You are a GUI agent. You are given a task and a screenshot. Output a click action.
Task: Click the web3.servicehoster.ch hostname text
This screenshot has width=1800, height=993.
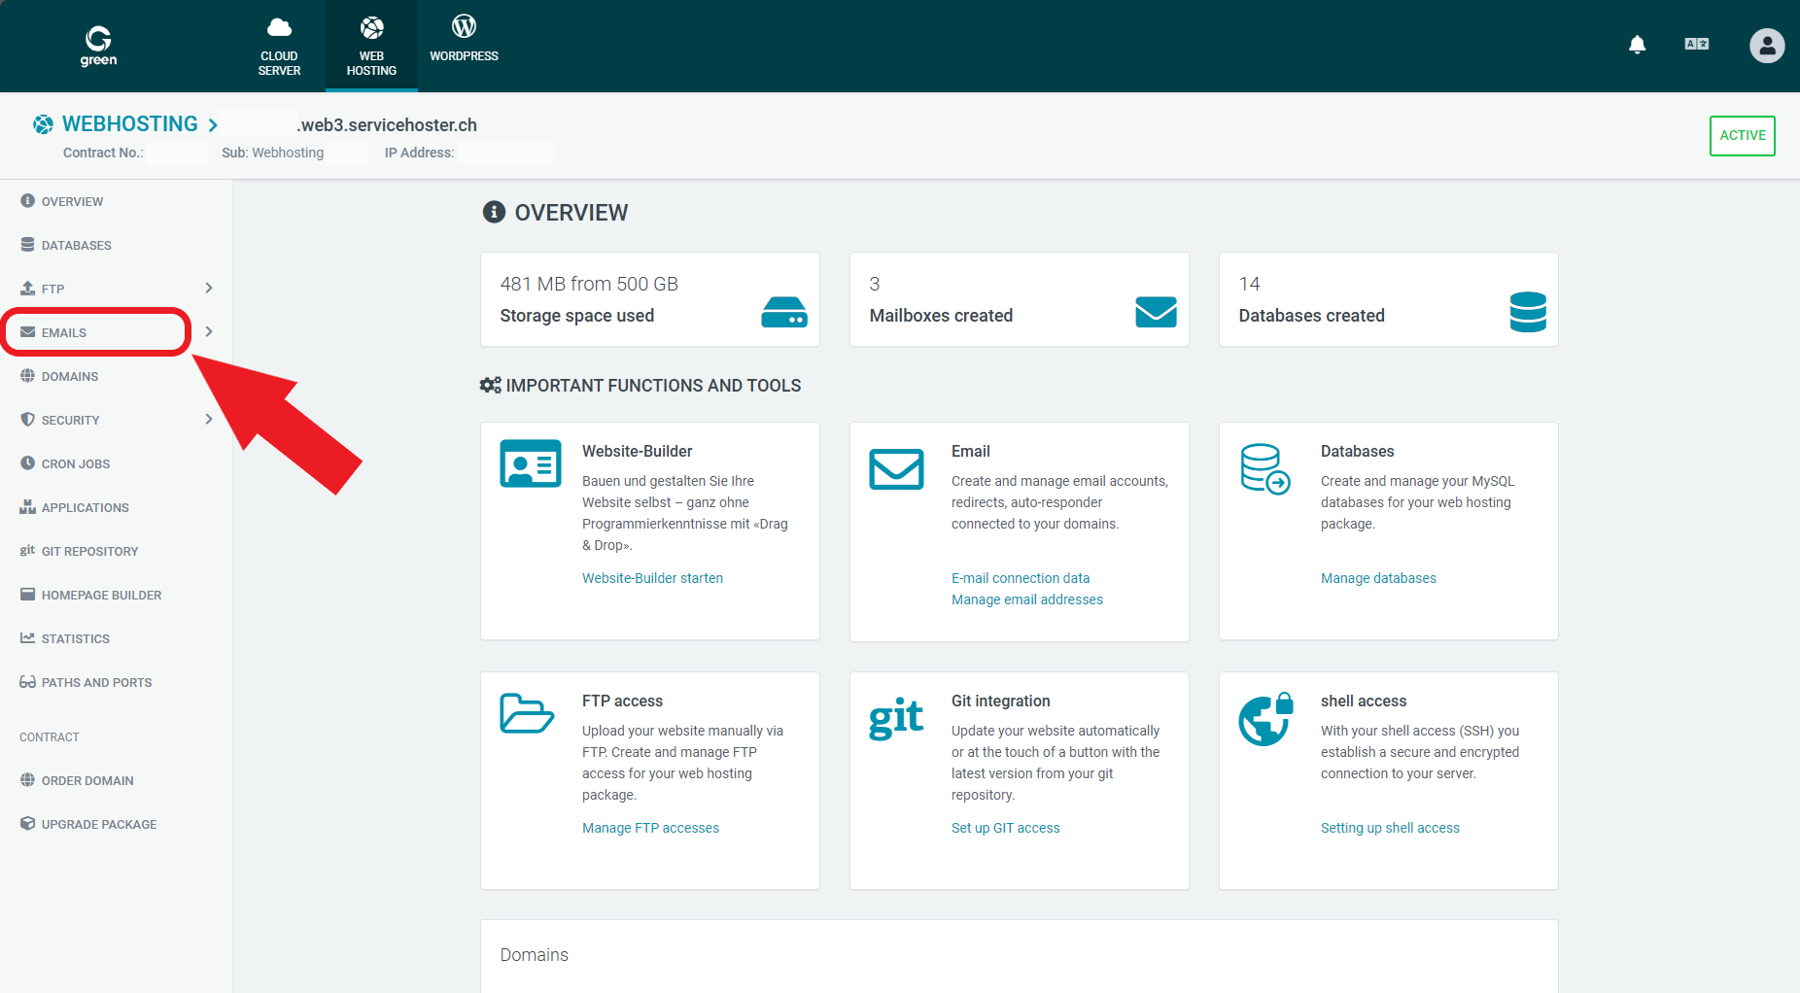[387, 124]
